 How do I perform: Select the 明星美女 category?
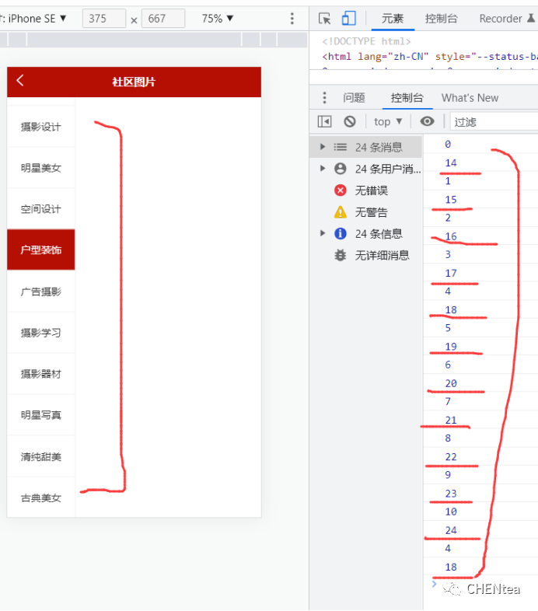[41, 168]
